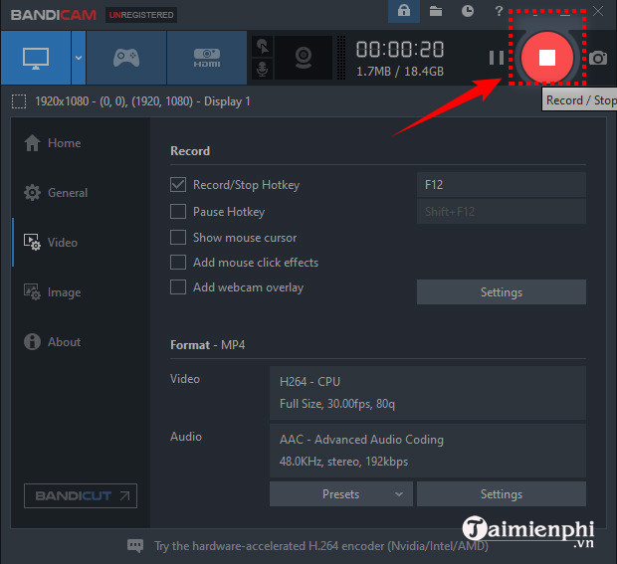Image resolution: width=617 pixels, height=564 pixels.
Task: Enable Show mouse cursor checkbox
Action: [178, 237]
